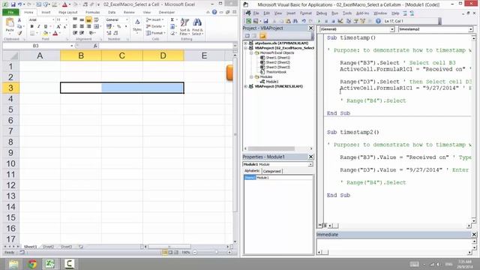Open the Delete cells dropdown in ribbon
This screenshot has width=480, height=270.
[155, 26]
